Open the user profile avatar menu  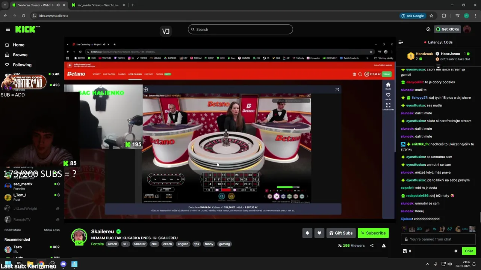(467, 29)
